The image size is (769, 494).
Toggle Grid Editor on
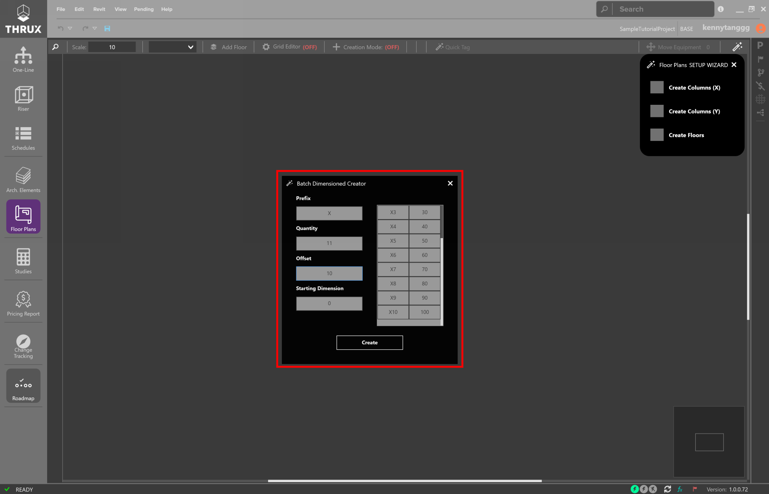pyautogui.click(x=289, y=47)
